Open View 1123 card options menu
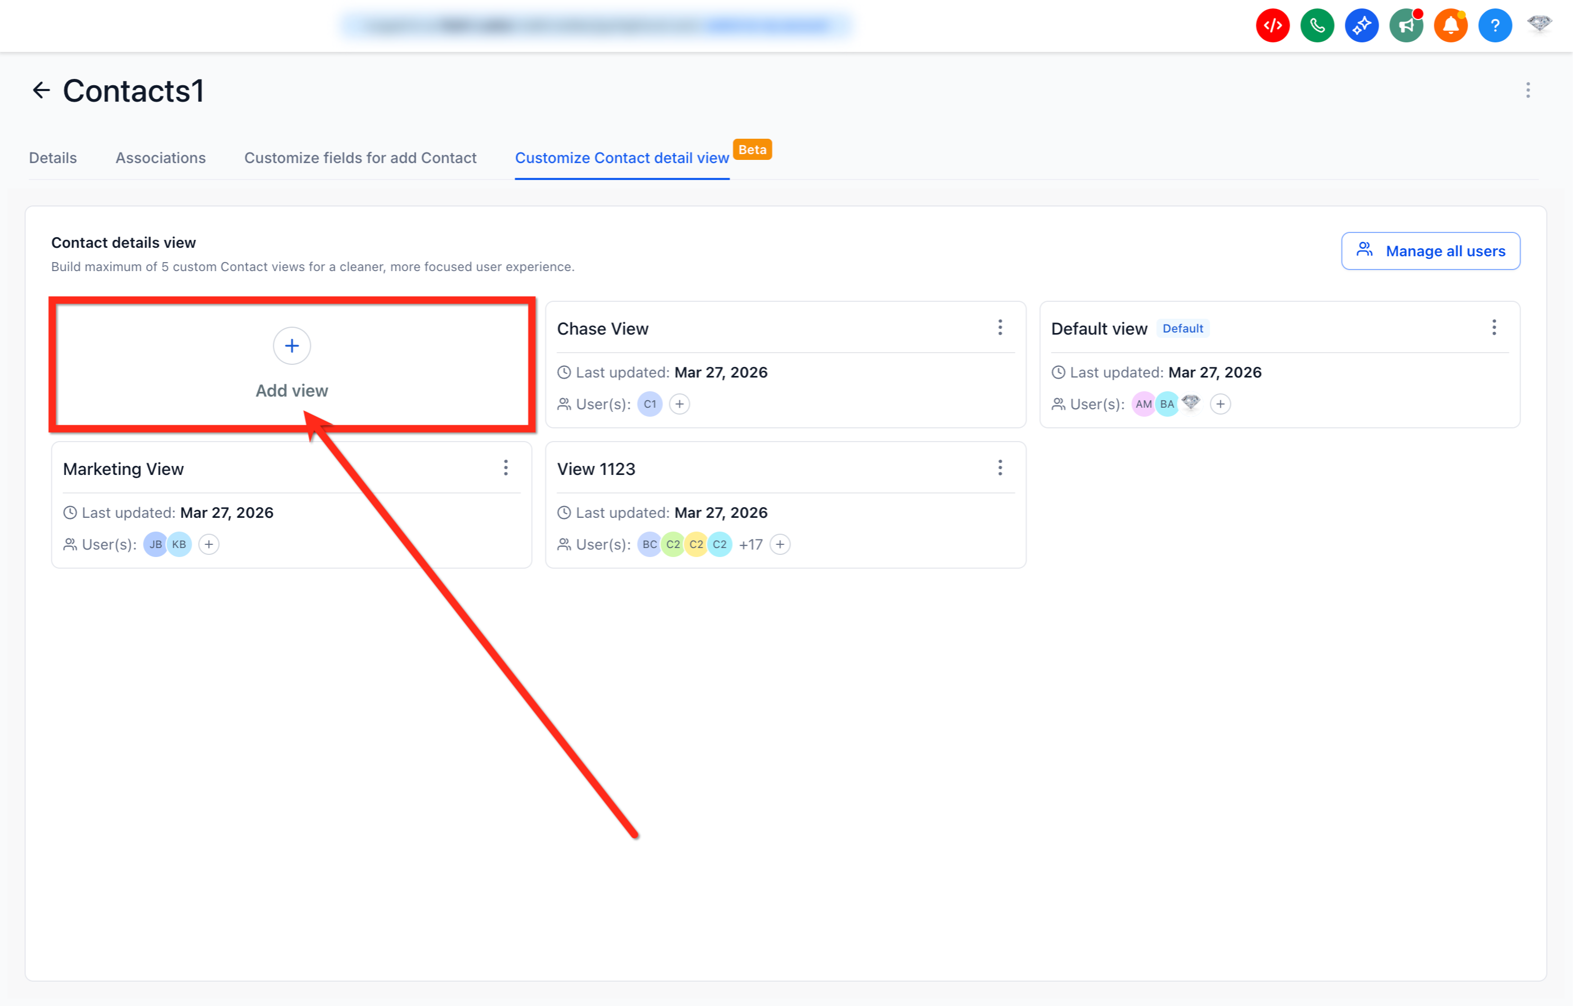 click(999, 468)
